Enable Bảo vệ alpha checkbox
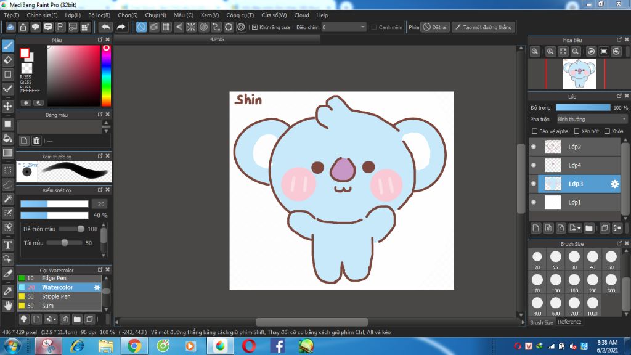 point(534,131)
